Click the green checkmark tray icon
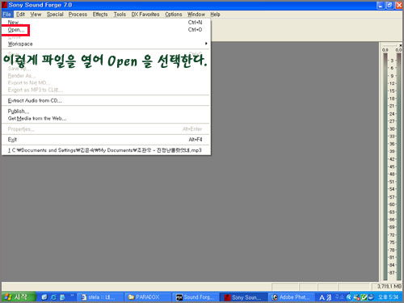Viewport: 404px width, 303px height. 364,297
